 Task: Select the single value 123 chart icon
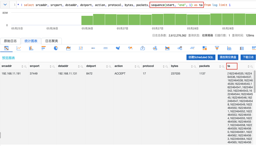[x=81, y=48]
